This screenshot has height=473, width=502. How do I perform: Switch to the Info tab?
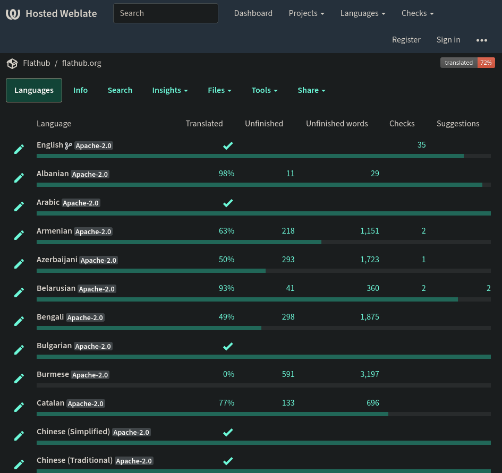(x=80, y=90)
